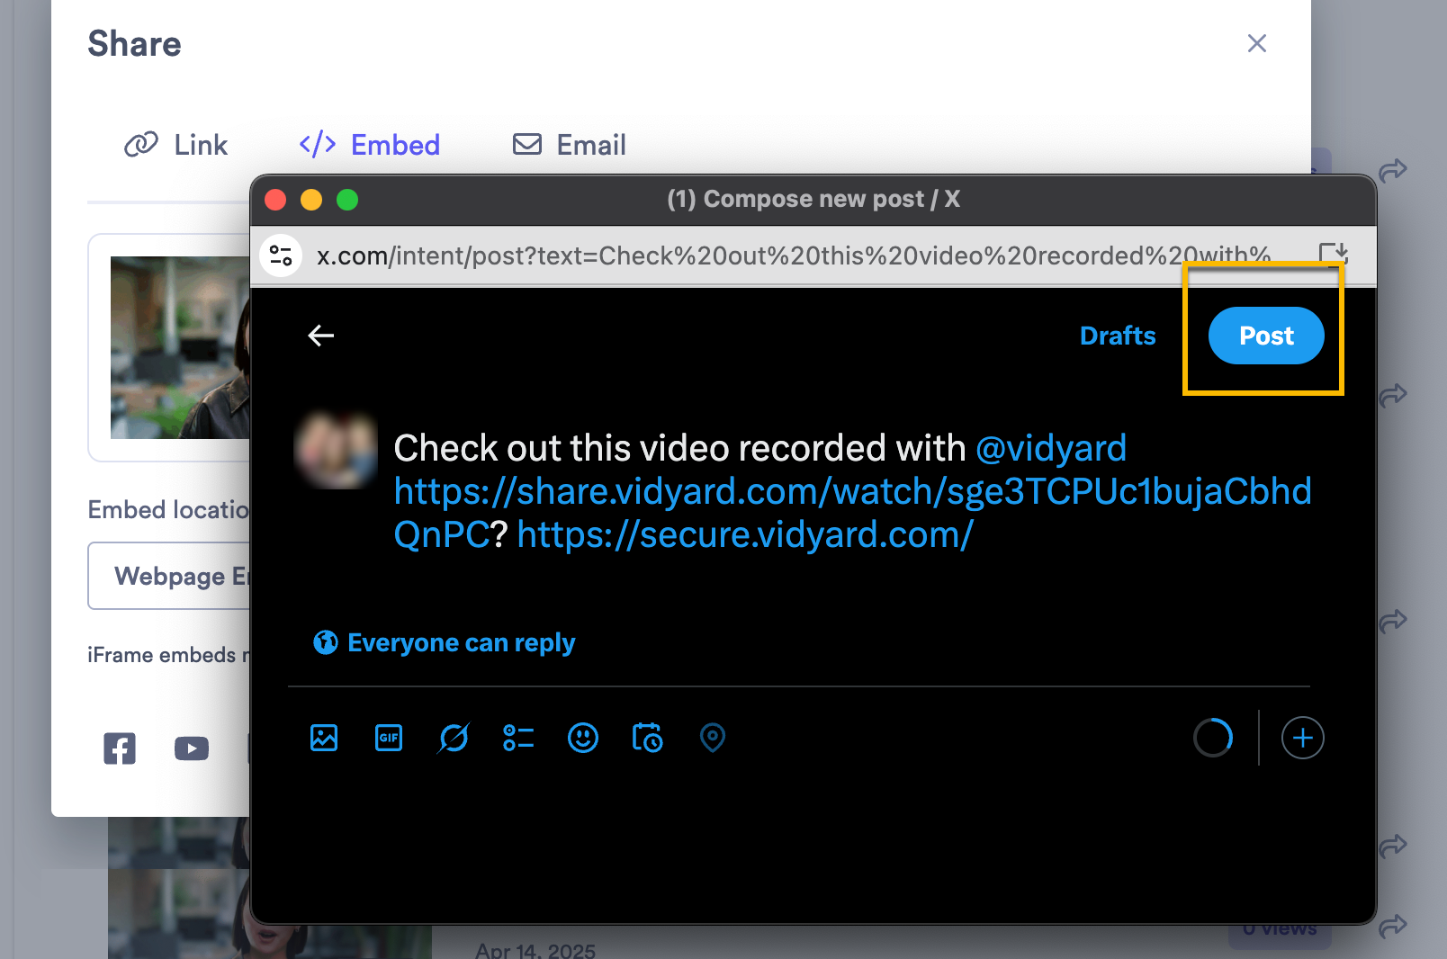Add media using the image icon
1447x959 pixels.
coord(324,738)
